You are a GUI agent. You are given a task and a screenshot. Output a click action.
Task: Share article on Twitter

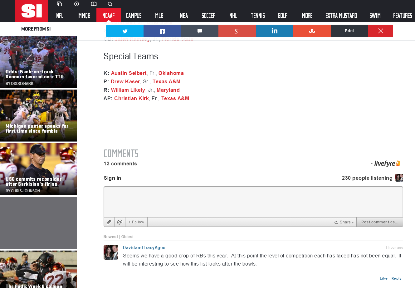(x=125, y=31)
